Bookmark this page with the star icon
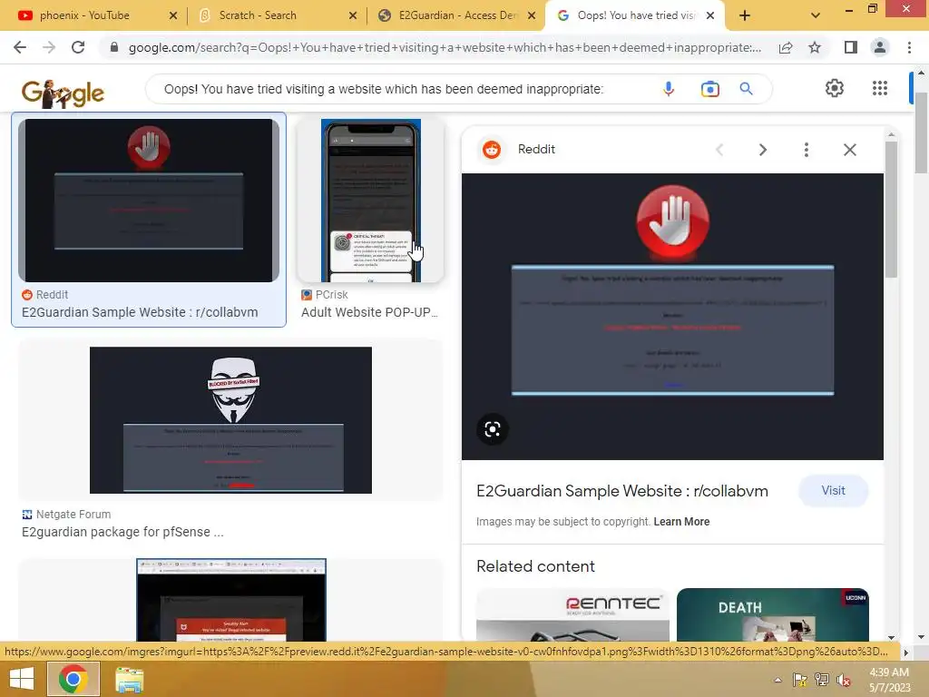 point(815,47)
